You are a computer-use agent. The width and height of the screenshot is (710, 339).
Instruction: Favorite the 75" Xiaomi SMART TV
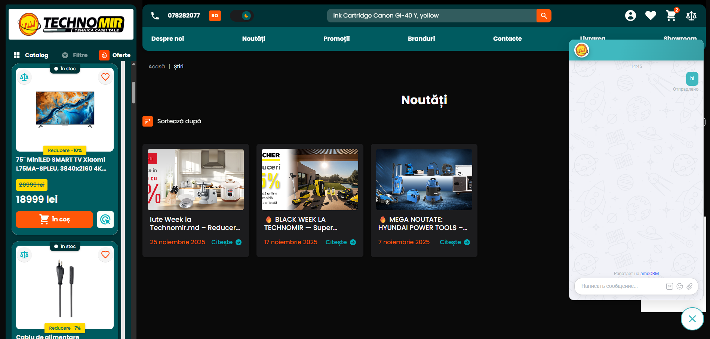(105, 77)
